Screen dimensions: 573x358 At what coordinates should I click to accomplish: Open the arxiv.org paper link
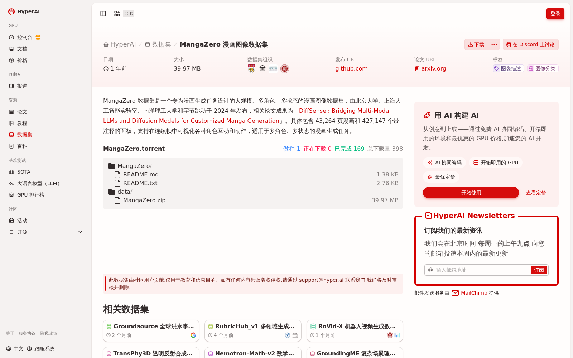pos(430,68)
